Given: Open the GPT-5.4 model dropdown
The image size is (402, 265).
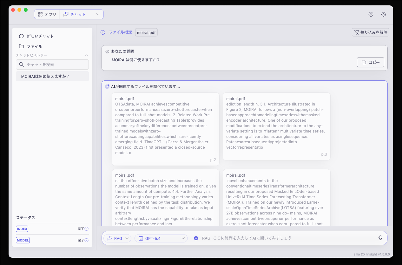Looking at the screenshot, I should tap(161, 238).
